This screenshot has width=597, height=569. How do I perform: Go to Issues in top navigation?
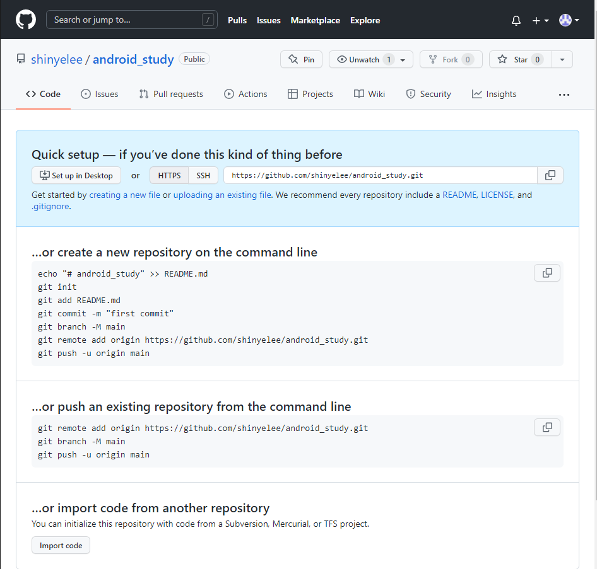coord(268,21)
